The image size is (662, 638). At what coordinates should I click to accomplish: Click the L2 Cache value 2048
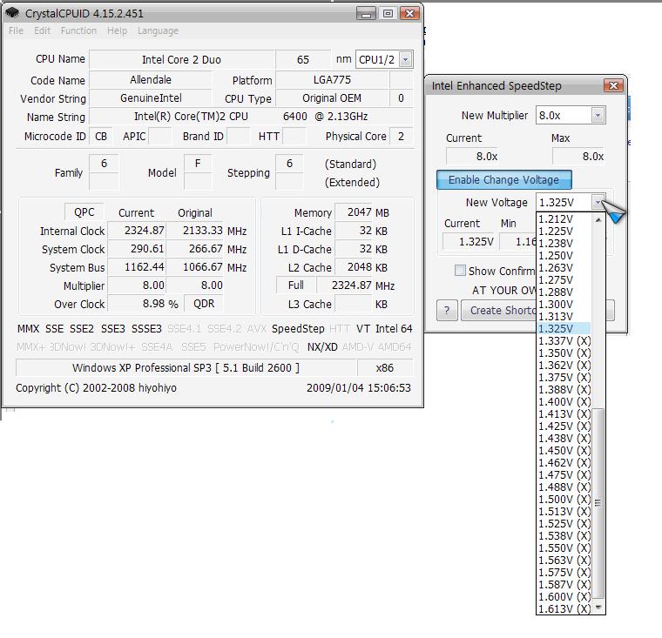coord(354,267)
